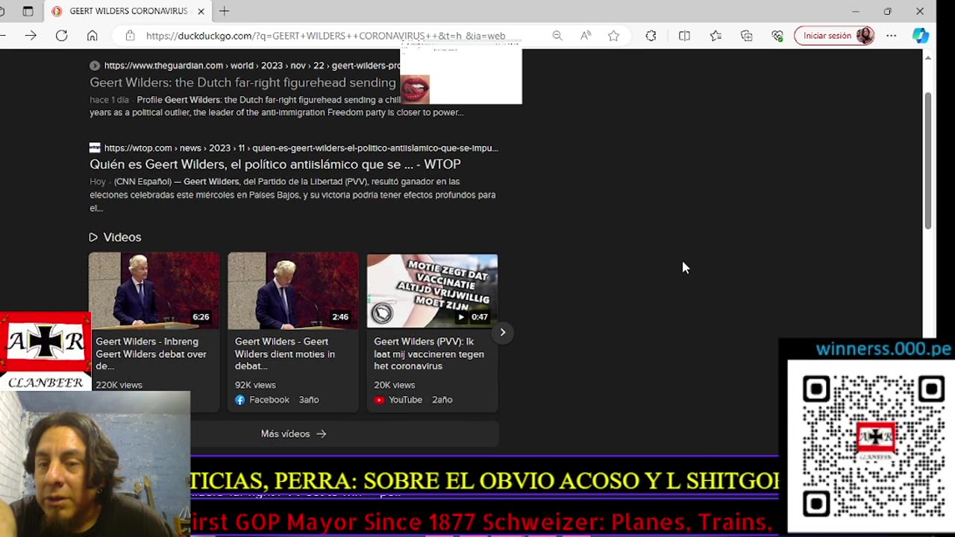The width and height of the screenshot is (955, 537).
Task: Play the 0:47 vaccinatie video thumbnail
Action: (432, 291)
